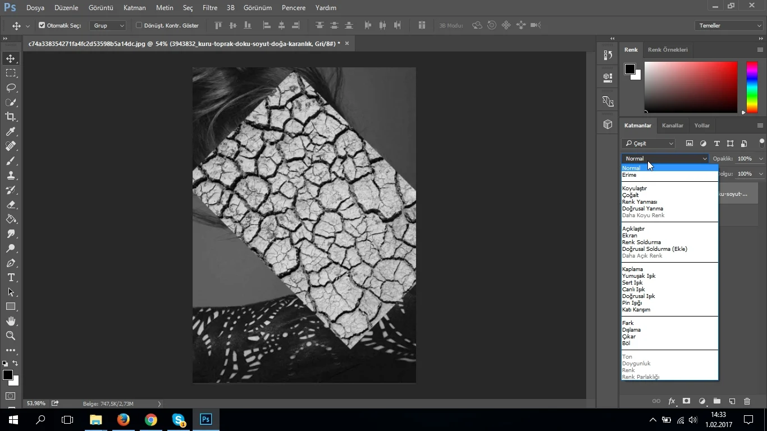
Task: Create a new adjustment layer
Action: click(702, 401)
